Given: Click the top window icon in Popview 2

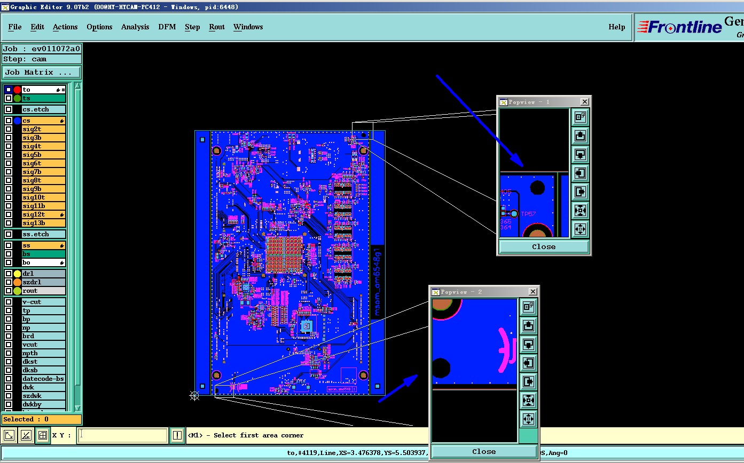Looking at the screenshot, I should tap(528, 307).
